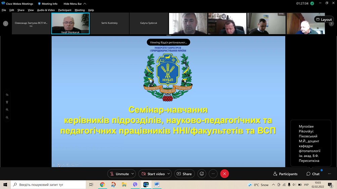Open the Edit menu
This screenshot has width=337, height=189.
(12, 10)
